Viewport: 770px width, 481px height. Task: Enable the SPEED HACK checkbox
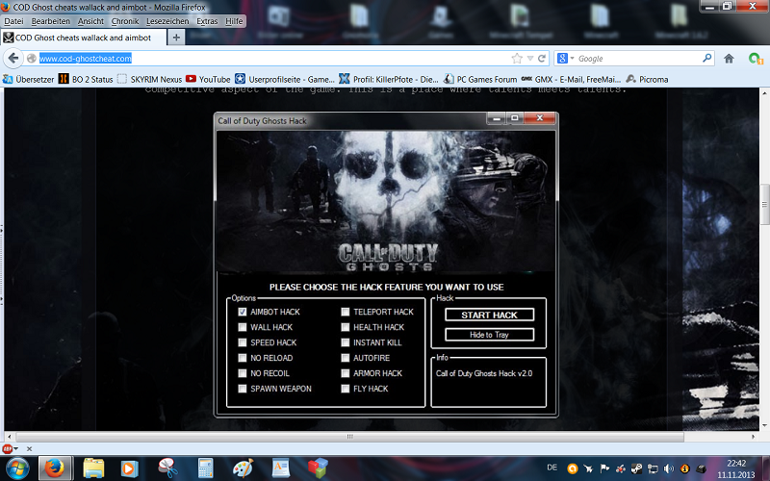[243, 342]
